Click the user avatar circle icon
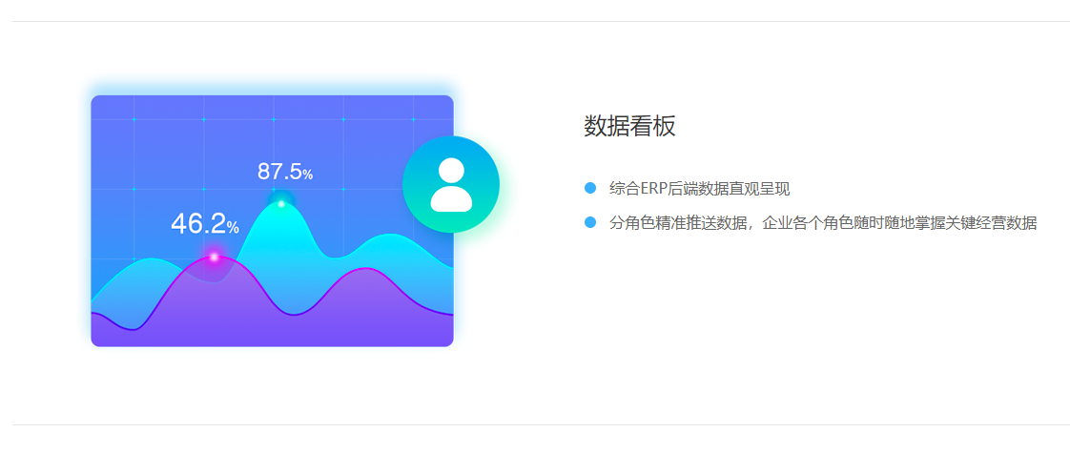This screenshot has width=1070, height=474. coord(451,184)
